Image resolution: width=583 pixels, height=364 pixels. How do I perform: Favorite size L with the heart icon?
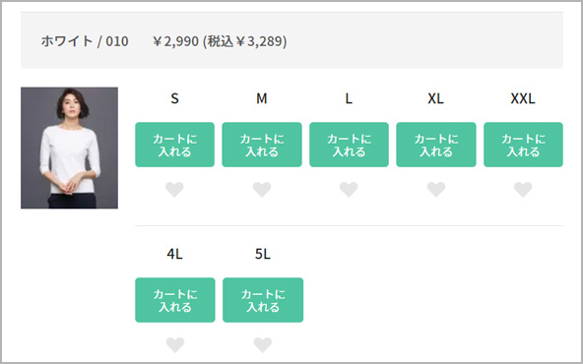349,190
